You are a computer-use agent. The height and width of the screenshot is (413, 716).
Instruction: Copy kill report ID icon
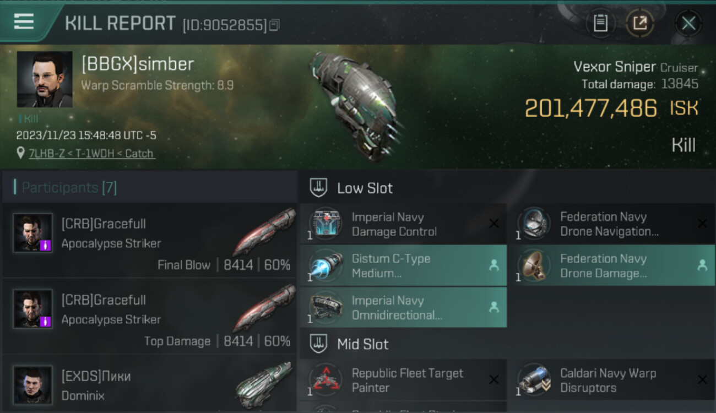pyautogui.click(x=274, y=25)
